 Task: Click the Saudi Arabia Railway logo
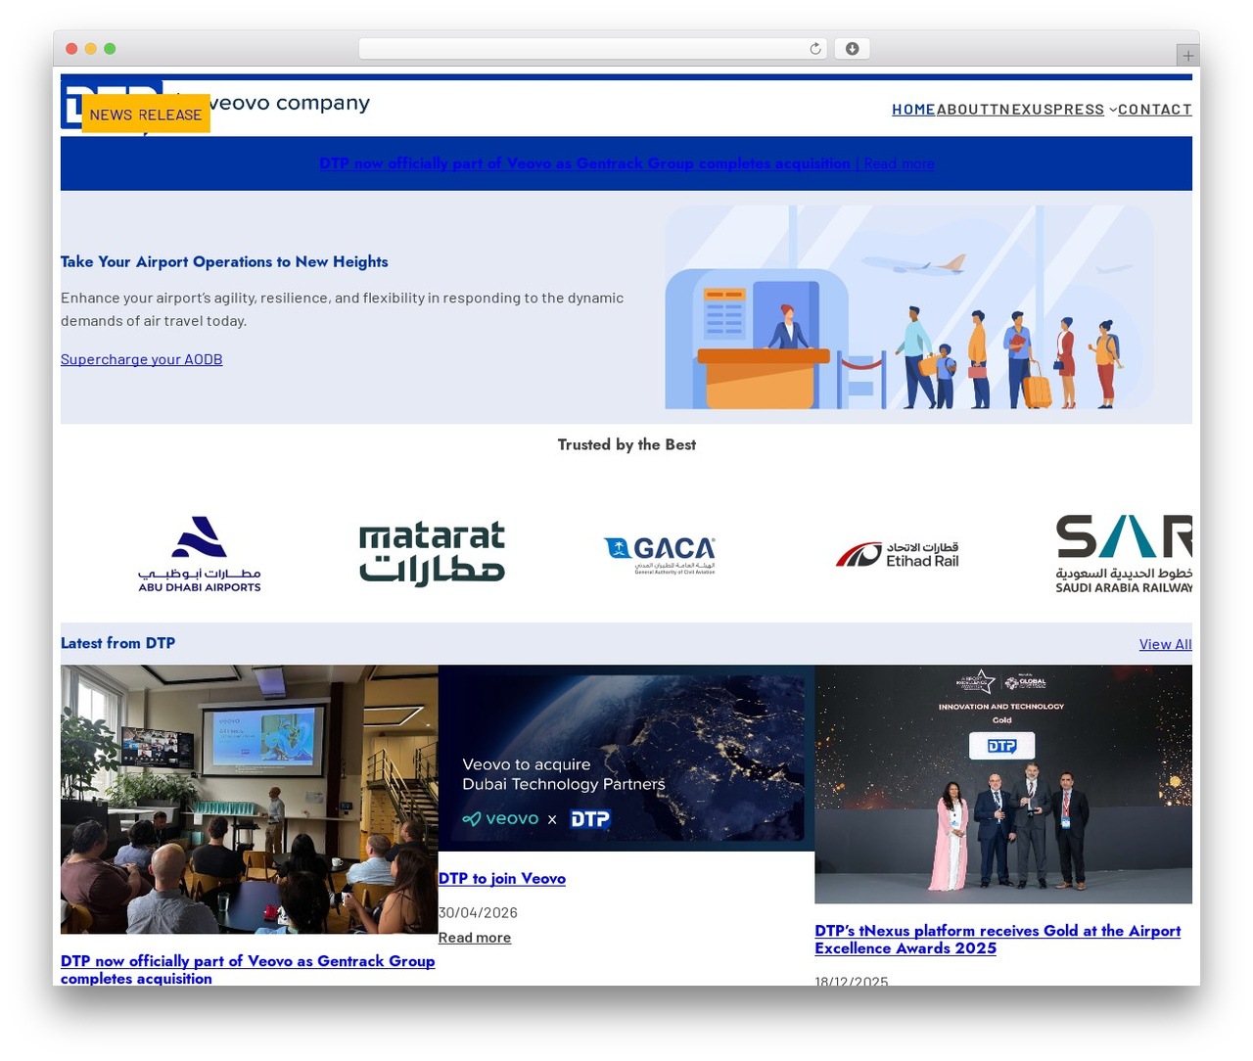pyautogui.click(x=1124, y=554)
